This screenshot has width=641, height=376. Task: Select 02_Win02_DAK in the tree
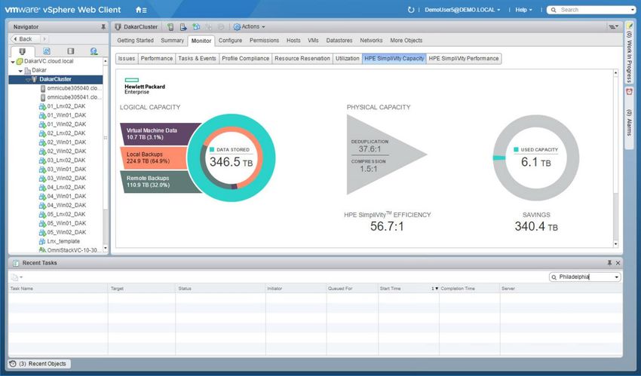click(66, 151)
